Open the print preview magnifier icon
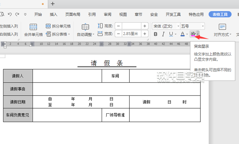The height and width of the screenshot is (144, 239). coord(2,14)
